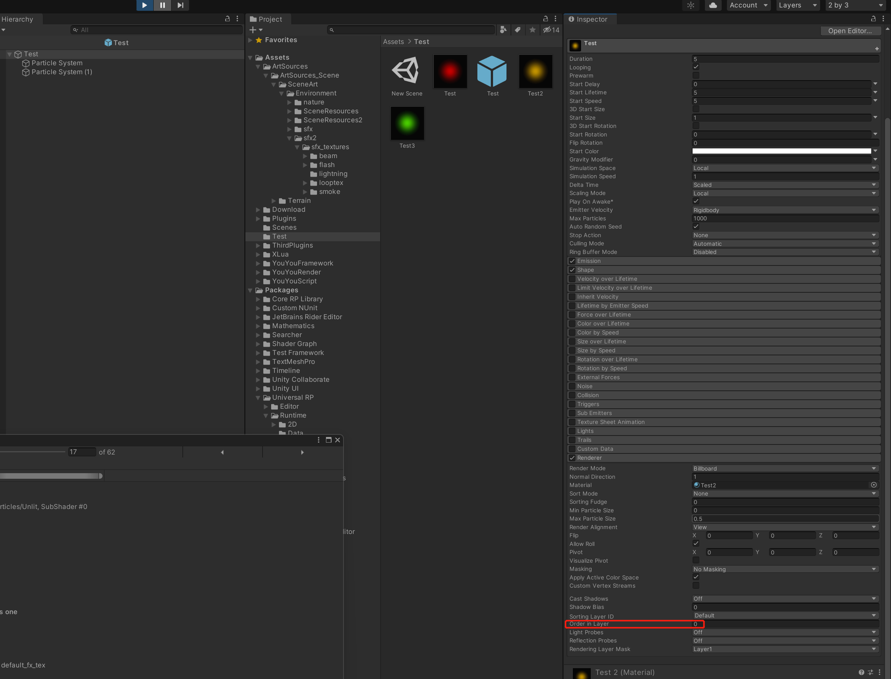Select the Test3 green particle thumbnail
This screenshot has height=679, width=891.
[407, 123]
